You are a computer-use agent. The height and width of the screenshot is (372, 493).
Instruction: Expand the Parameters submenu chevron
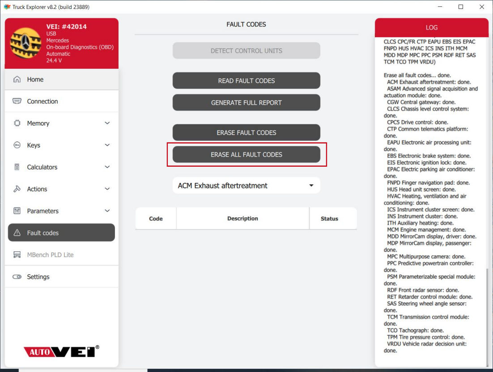tap(107, 211)
